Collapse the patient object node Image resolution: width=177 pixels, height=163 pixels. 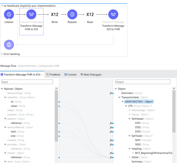(x=5, y=119)
